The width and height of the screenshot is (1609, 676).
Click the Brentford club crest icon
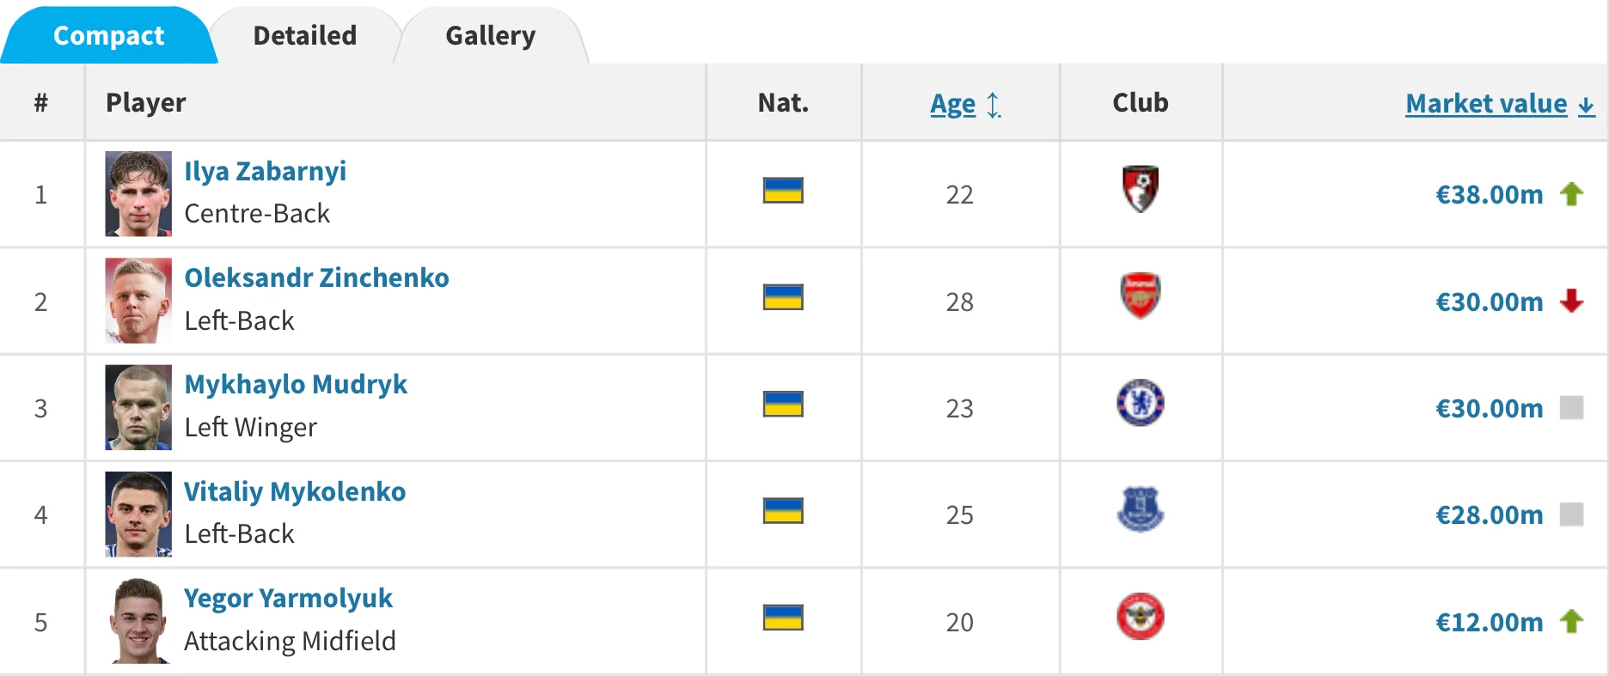click(x=1140, y=617)
